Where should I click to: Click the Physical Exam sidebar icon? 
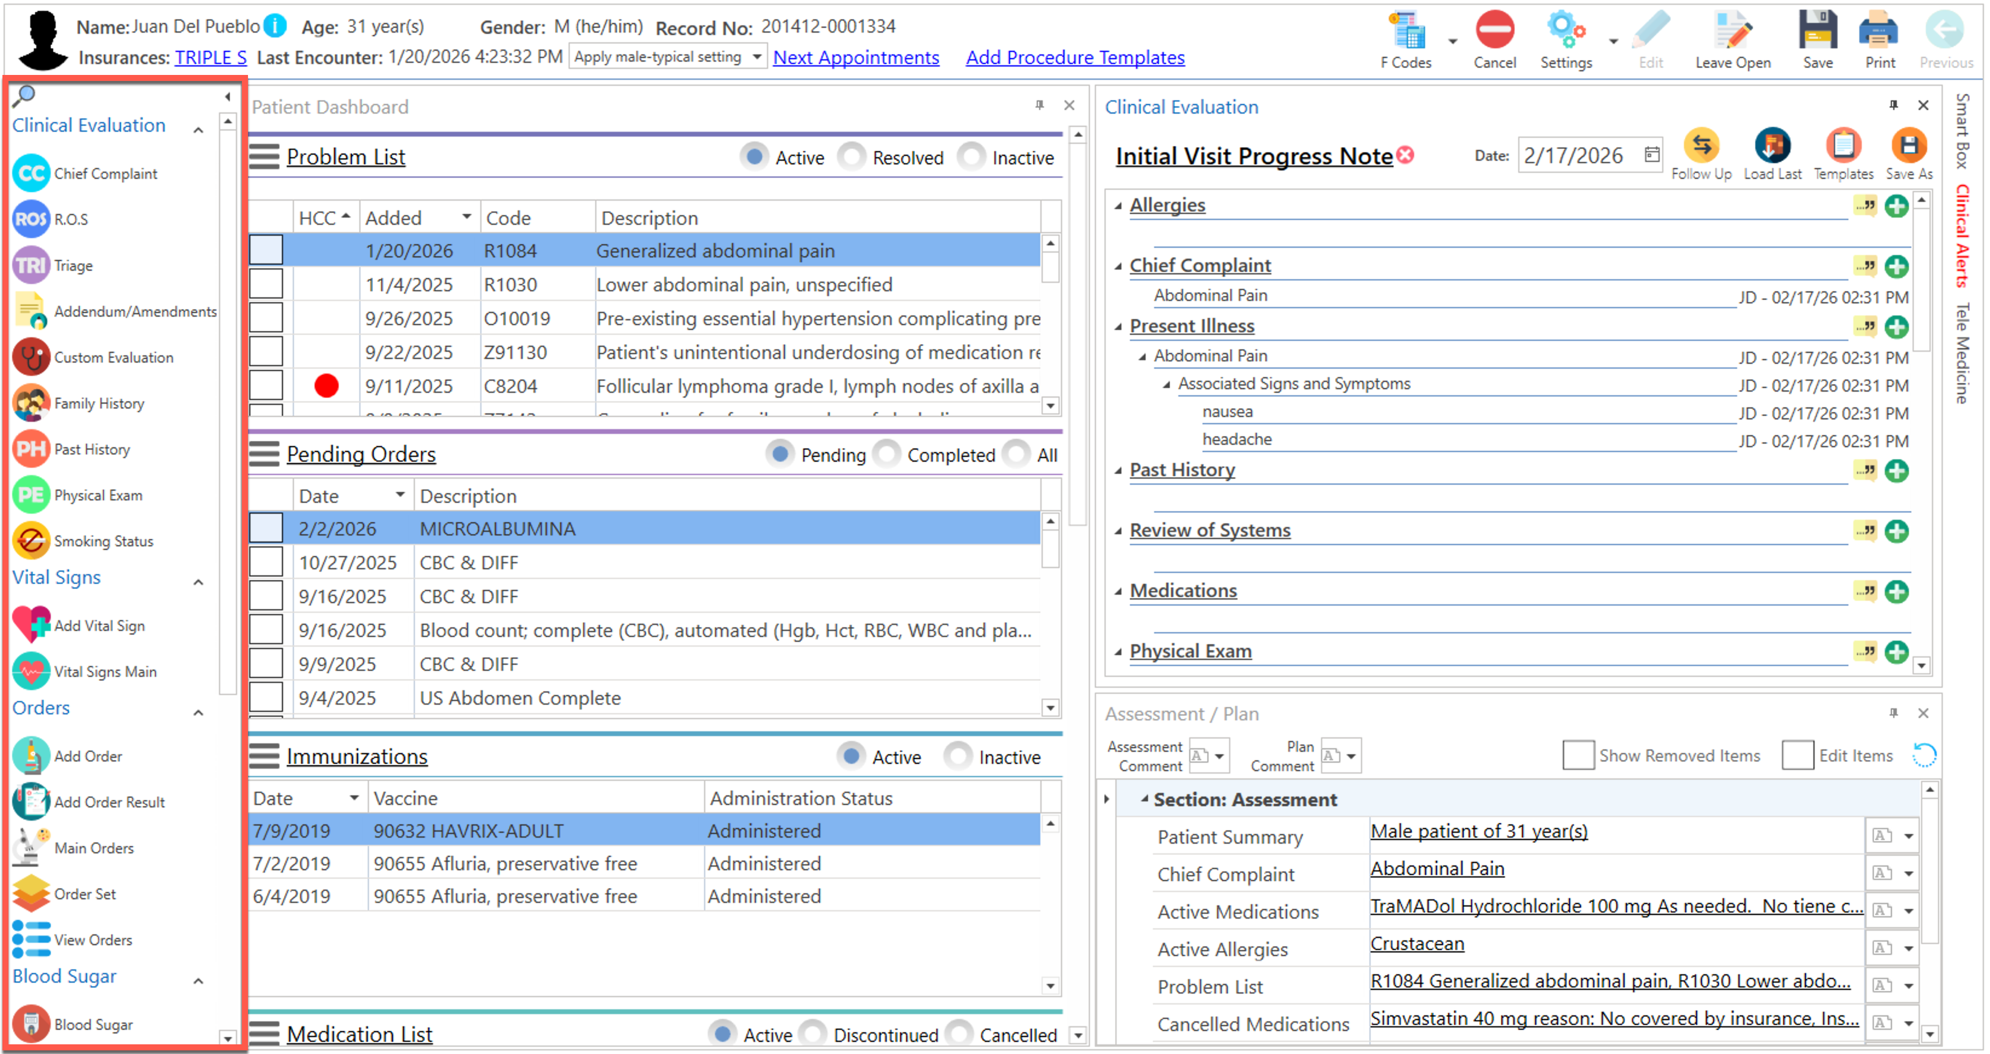(31, 496)
